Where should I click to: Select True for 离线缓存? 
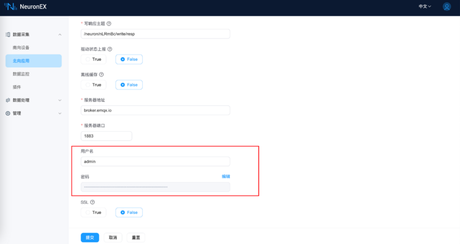[x=93, y=85]
